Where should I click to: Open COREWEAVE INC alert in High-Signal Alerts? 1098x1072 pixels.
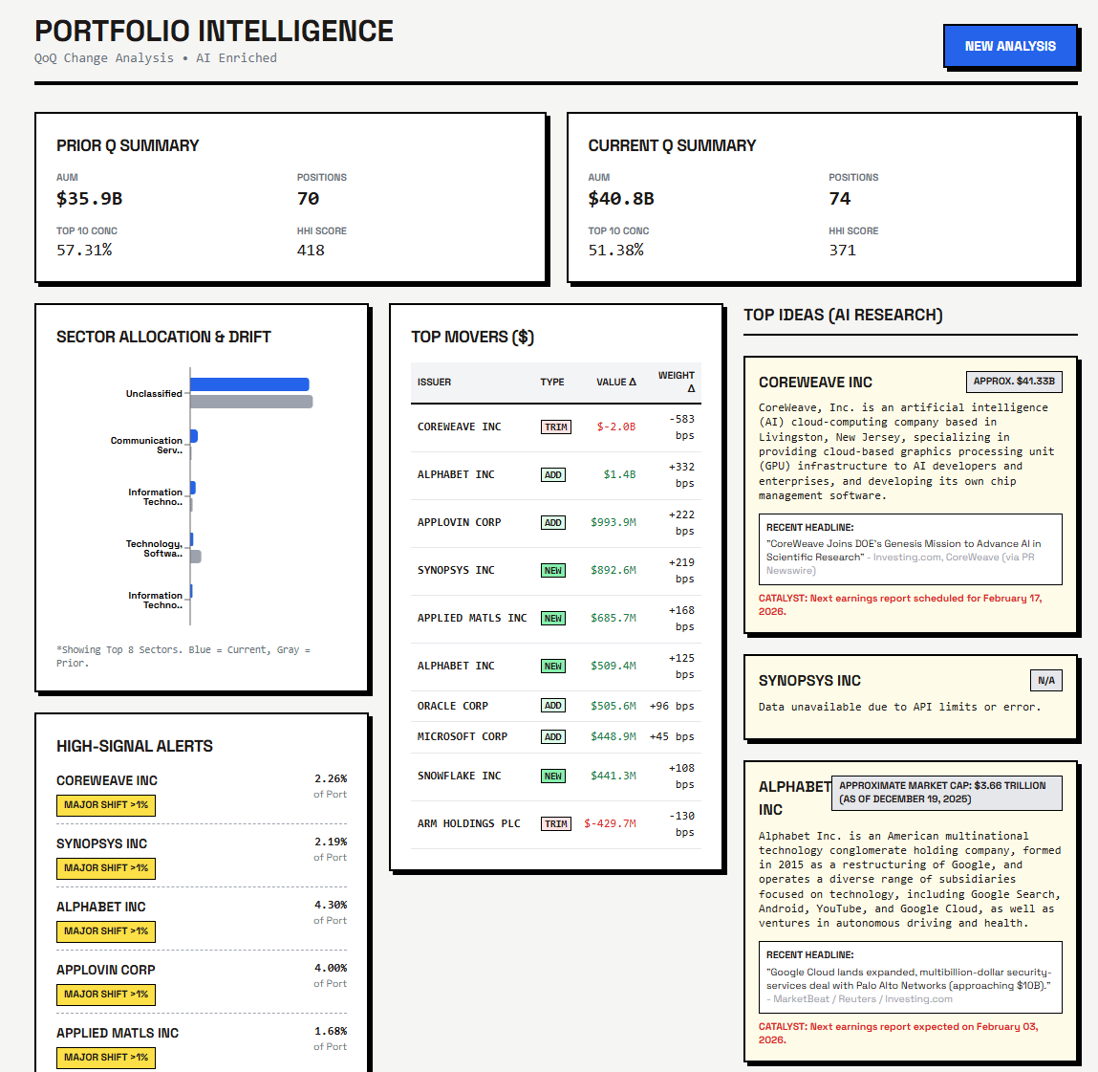pos(107,780)
